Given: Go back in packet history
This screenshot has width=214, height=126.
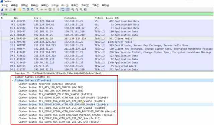Looking at the screenshot, I should pos(42,10).
